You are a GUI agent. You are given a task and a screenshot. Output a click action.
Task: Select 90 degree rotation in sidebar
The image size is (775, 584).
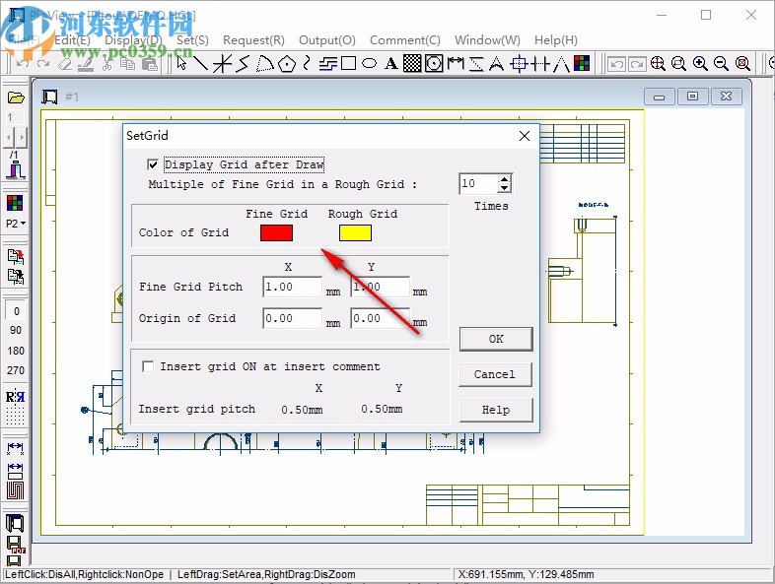(16, 330)
